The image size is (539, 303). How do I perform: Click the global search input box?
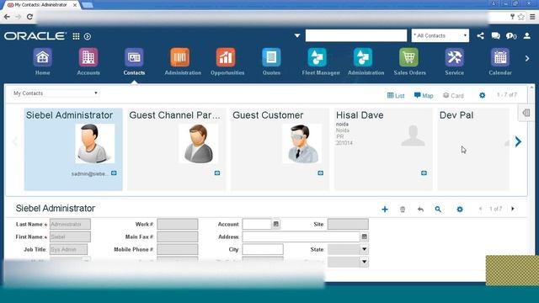(x=356, y=35)
